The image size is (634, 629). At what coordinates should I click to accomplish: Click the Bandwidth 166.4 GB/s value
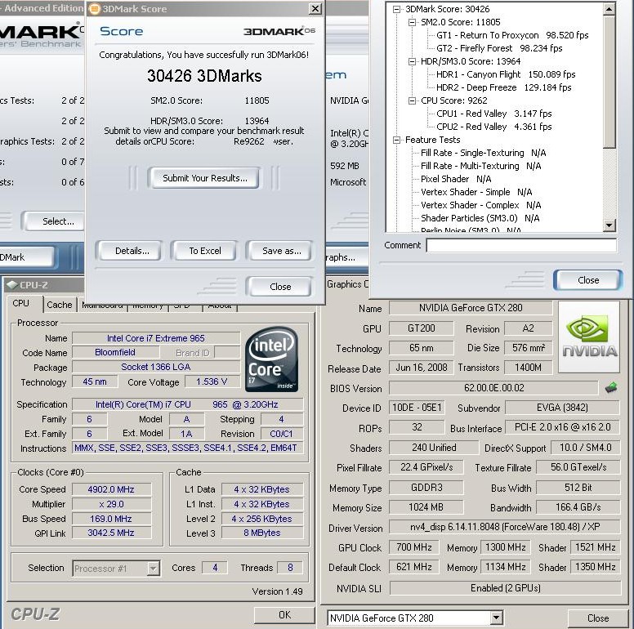pos(578,507)
